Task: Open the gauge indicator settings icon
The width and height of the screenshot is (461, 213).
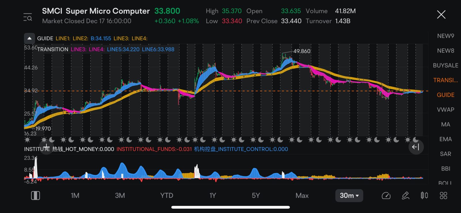Action: click(386, 196)
